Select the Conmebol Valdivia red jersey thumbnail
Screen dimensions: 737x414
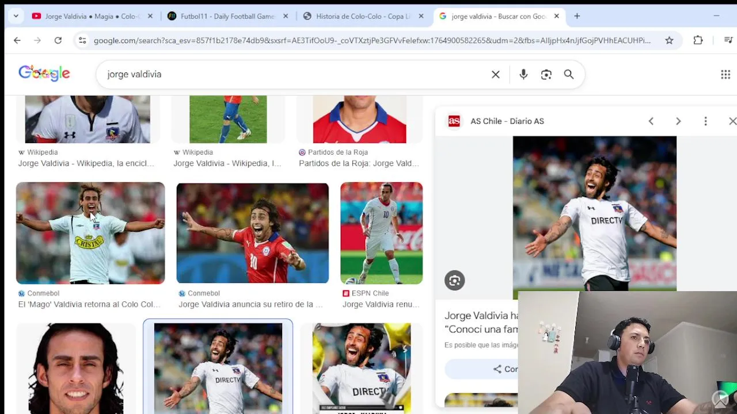tap(252, 233)
